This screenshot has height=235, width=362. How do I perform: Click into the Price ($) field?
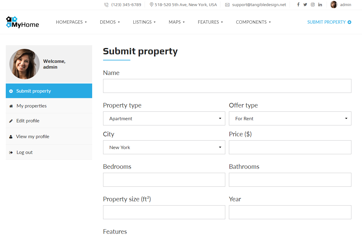(290, 147)
